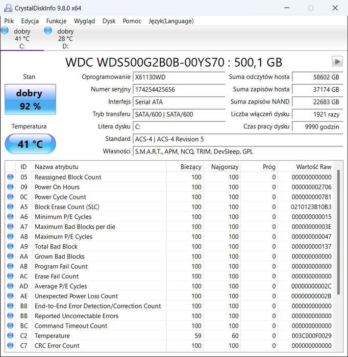Open the Funkcje menu
348x357 pixels.
pos(56,21)
